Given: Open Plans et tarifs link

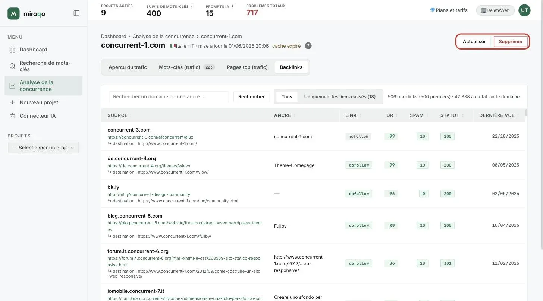Looking at the screenshot, I should click(449, 10).
